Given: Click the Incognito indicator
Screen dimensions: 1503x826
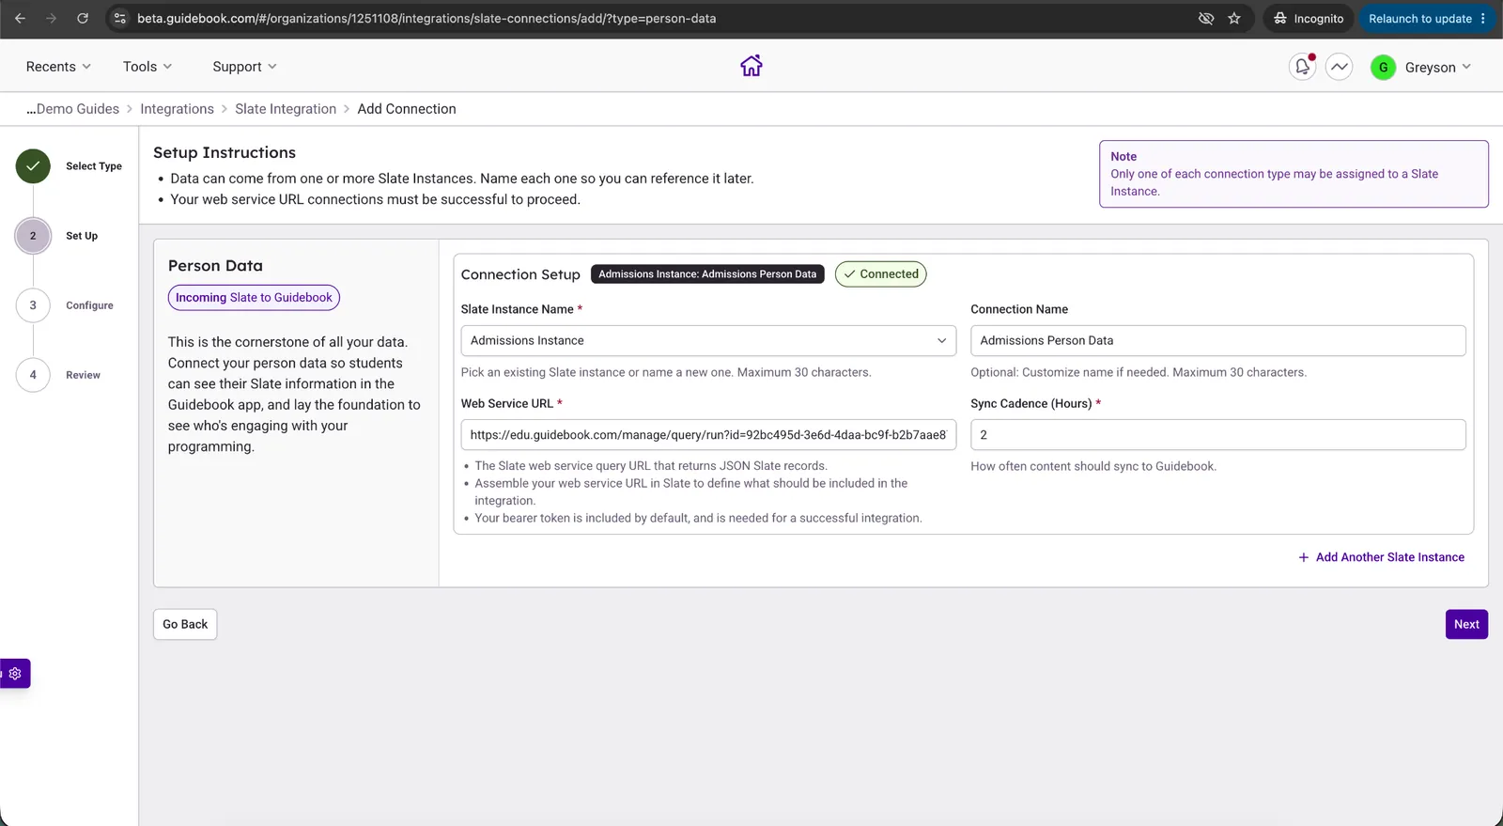Looking at the screenshot, I should 1309,18.
